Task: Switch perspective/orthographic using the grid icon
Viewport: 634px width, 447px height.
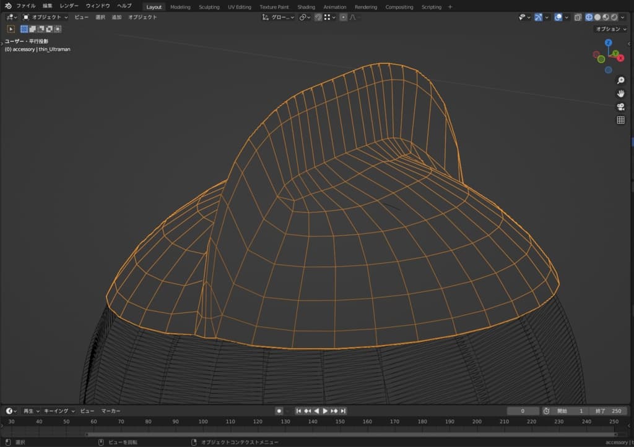Action: pyautogui.click(x=620, y=120)
